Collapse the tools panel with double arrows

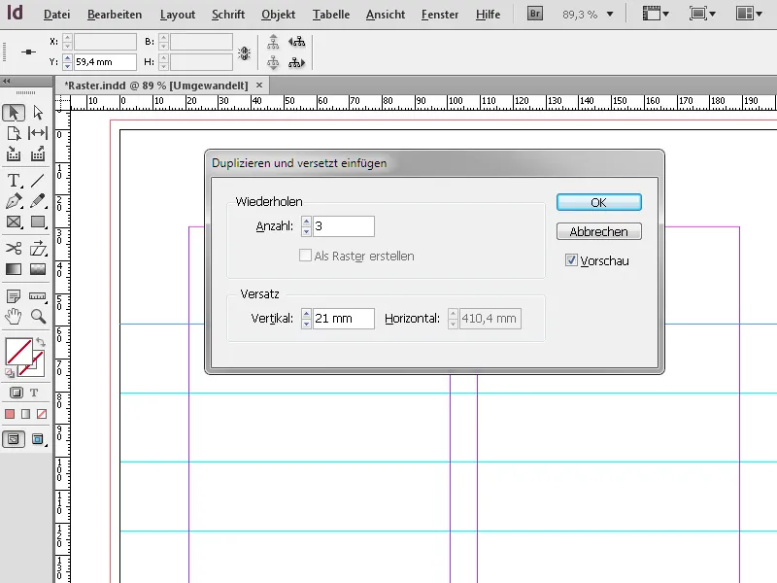[x=6, y=82]
